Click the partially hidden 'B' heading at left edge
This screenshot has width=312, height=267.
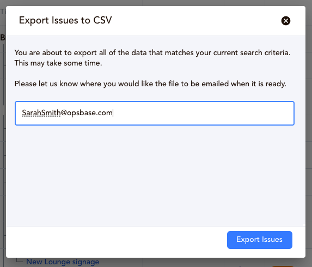3,38
